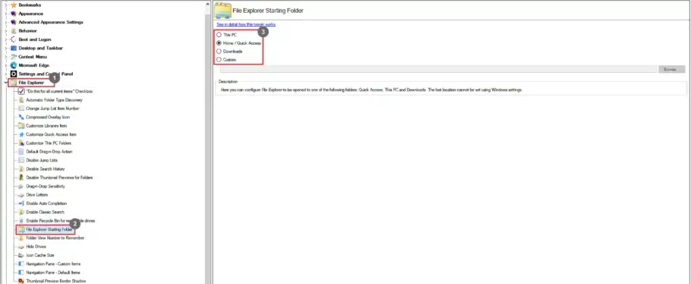Screen dimensions: 691x284
Task: Click the Drive Letters drive icon
Action: click(21, 194)
